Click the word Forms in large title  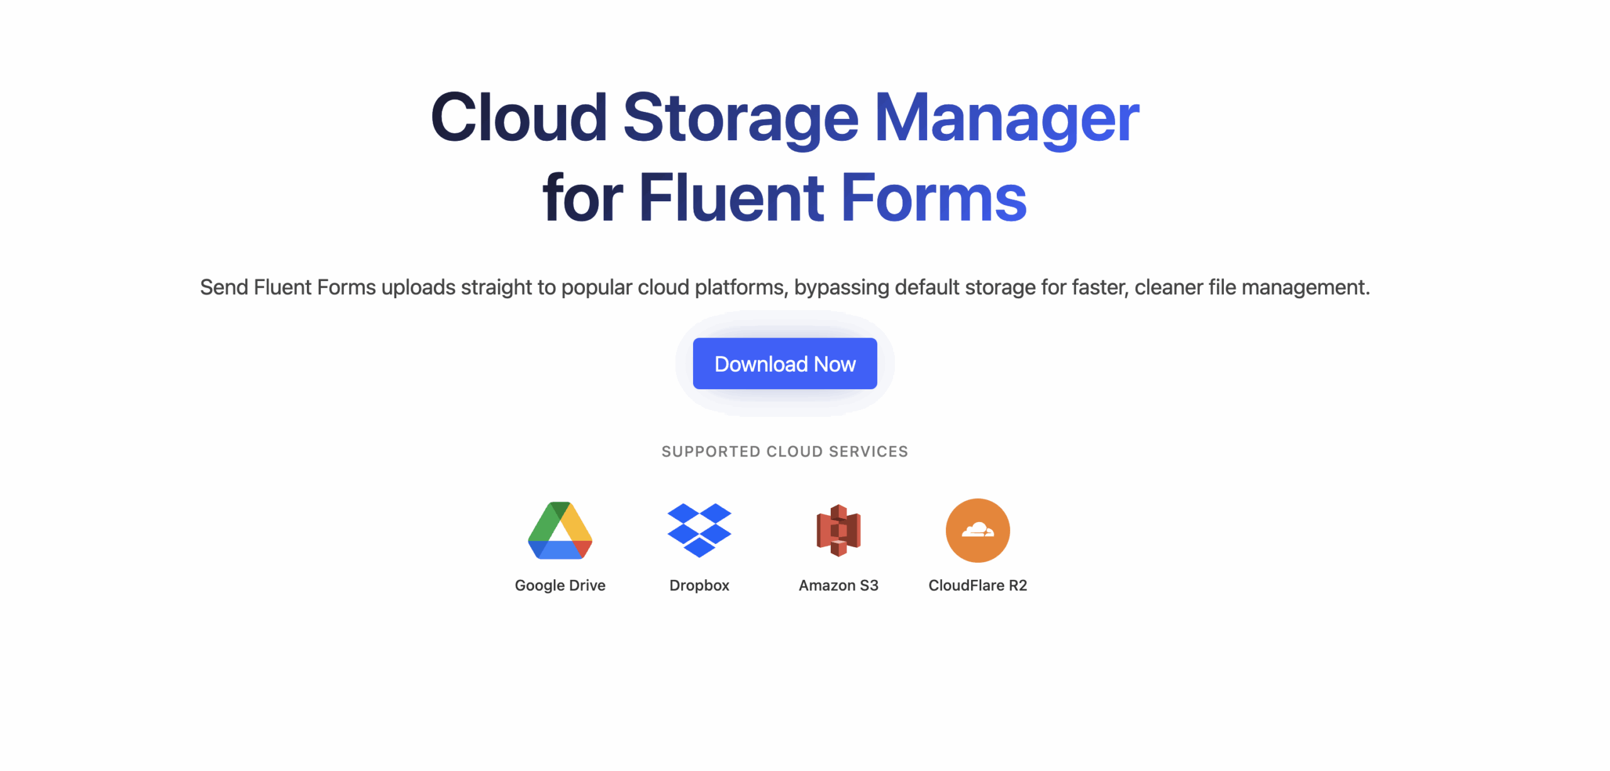click(933, 199)
